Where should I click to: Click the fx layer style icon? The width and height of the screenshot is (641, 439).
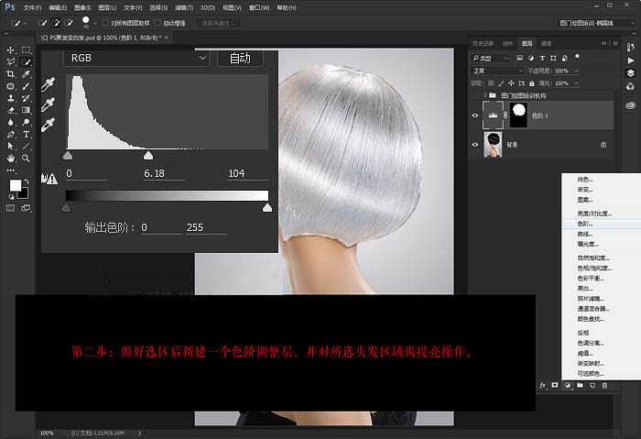543,386
